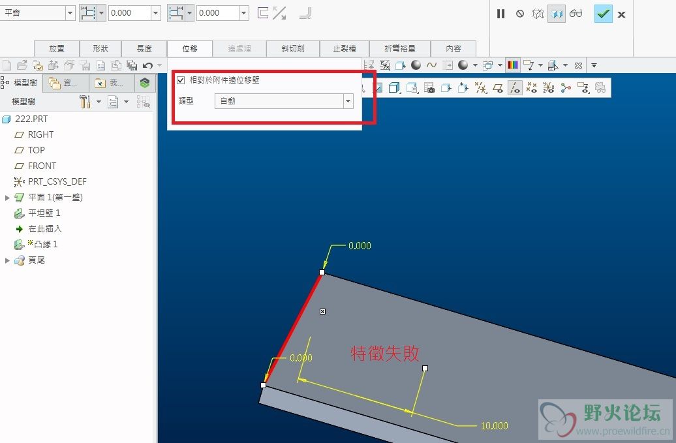Open verify mode glasses preview

click(576, 14)
